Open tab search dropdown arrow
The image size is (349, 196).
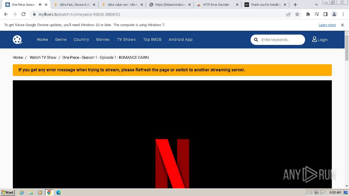(x=317, y=5)
